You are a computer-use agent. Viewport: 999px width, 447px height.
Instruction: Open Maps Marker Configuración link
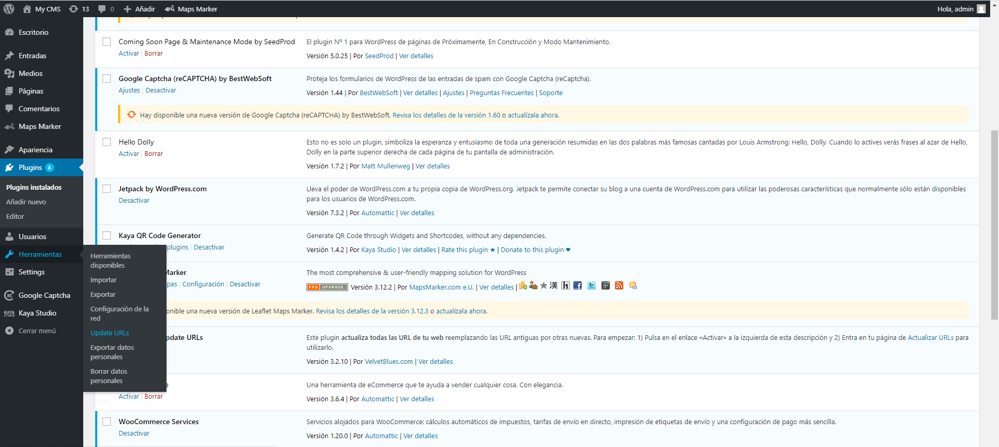pos(203,284)
